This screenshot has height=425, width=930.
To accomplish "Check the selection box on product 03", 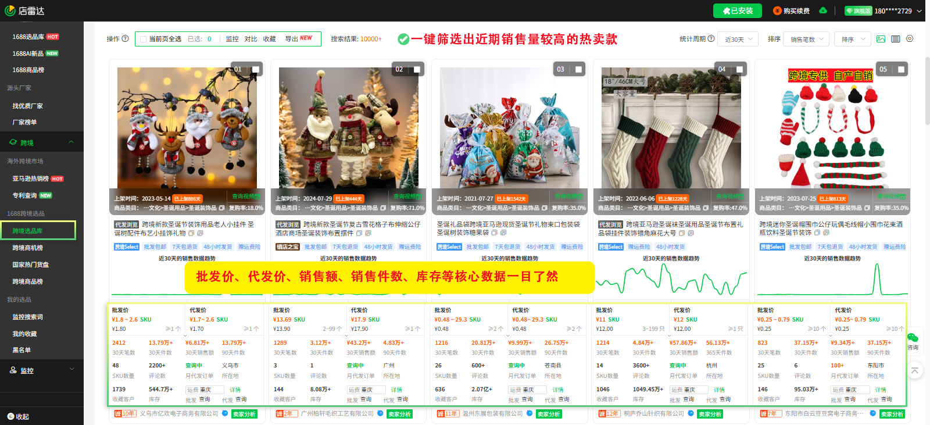I will click(x=578, y=69).
